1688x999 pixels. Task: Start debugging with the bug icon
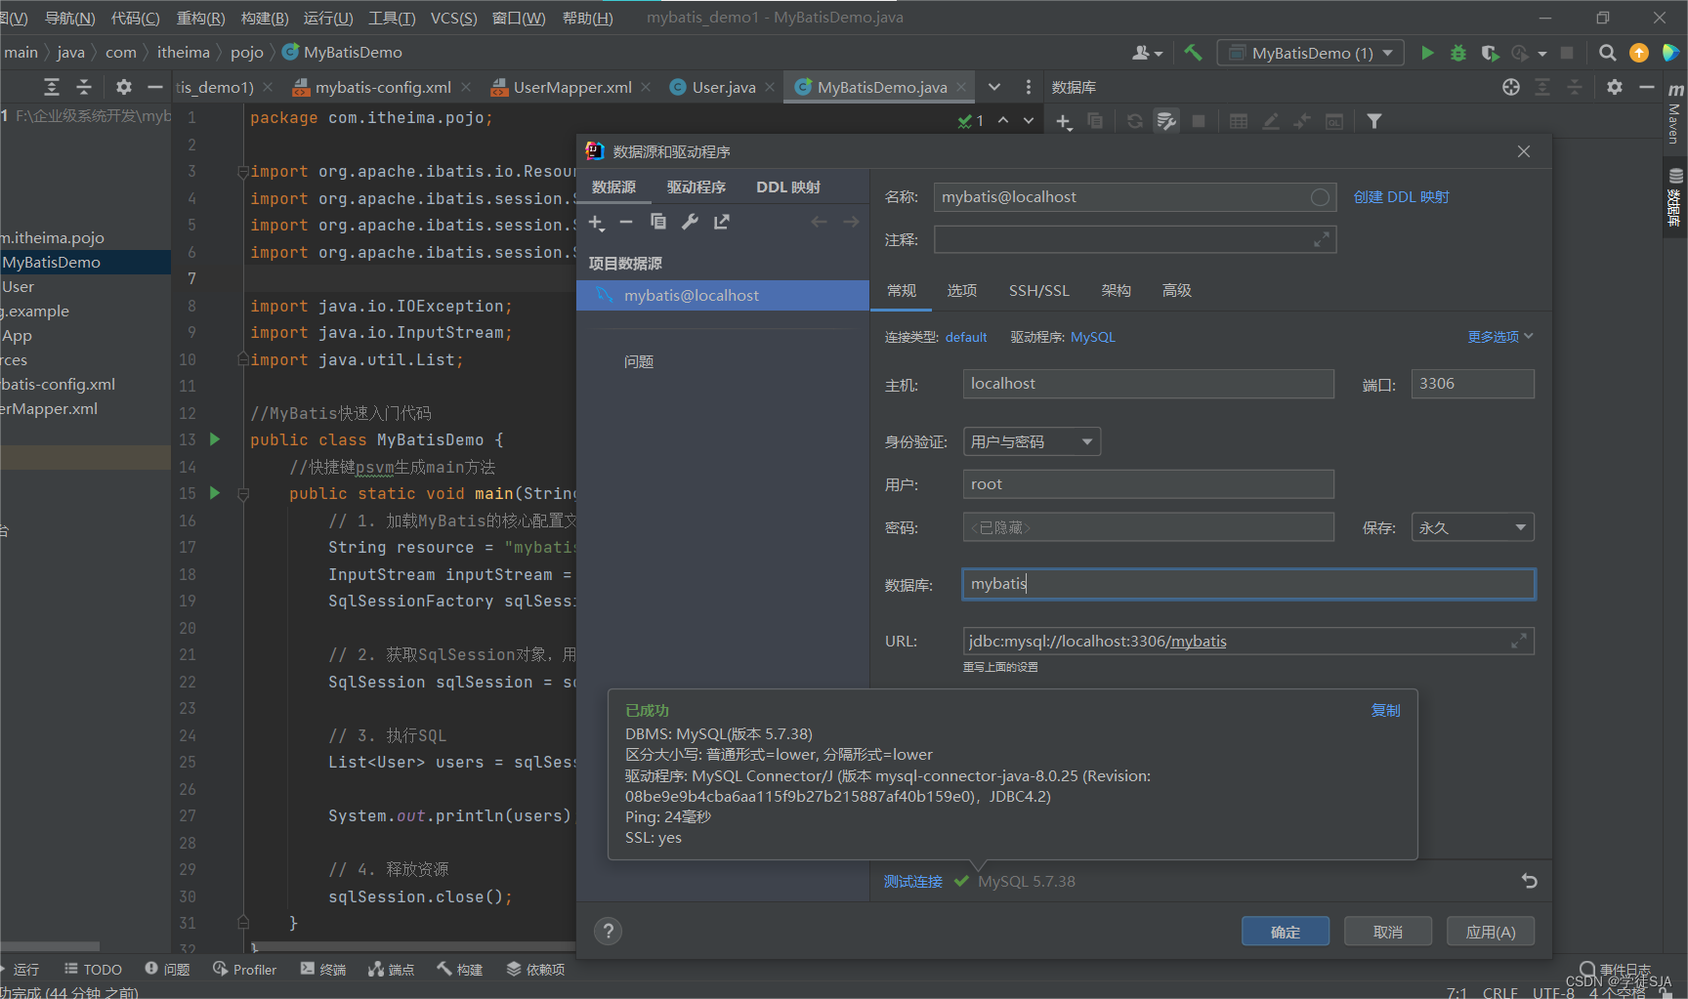(x=1458, y=53)
